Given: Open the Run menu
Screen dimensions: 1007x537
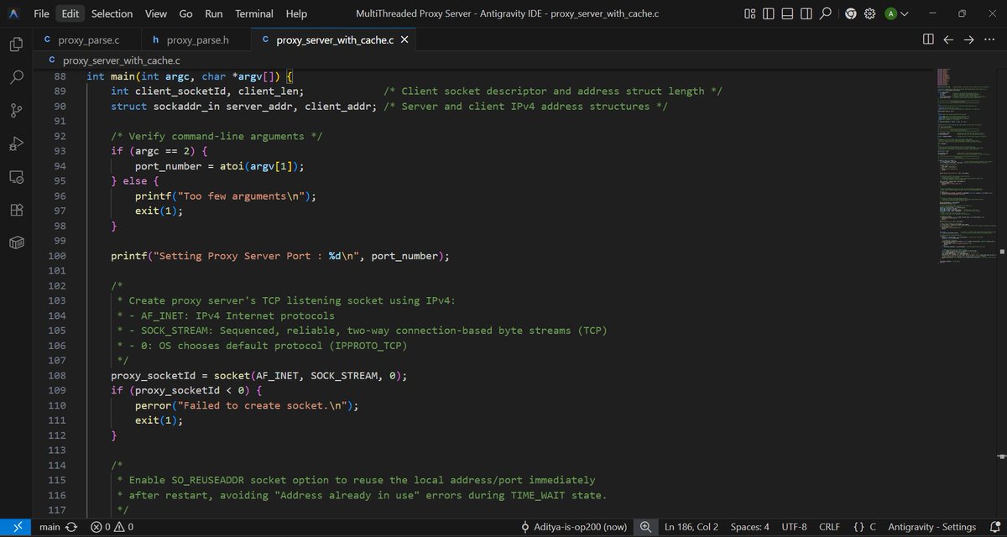Looking at the screenshot, I should tap(214, 13).
